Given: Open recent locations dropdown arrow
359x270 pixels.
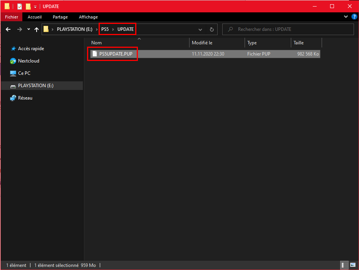Looking at the screenshot, I should tap(29, 29).
